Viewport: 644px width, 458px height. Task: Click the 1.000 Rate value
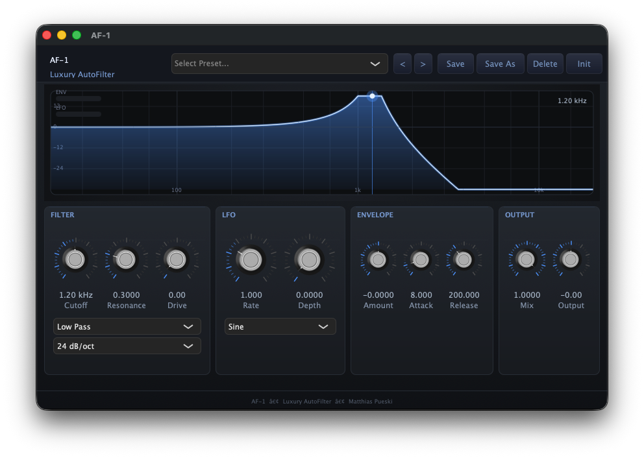coord(251,295)
